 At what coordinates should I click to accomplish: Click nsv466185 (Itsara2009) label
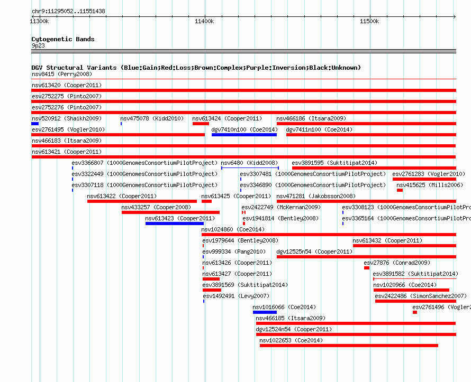[291, 318]
